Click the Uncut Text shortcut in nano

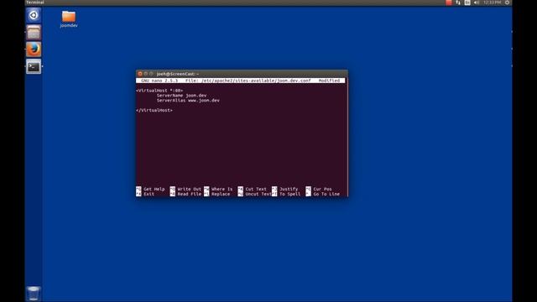(x=254, y=194)
